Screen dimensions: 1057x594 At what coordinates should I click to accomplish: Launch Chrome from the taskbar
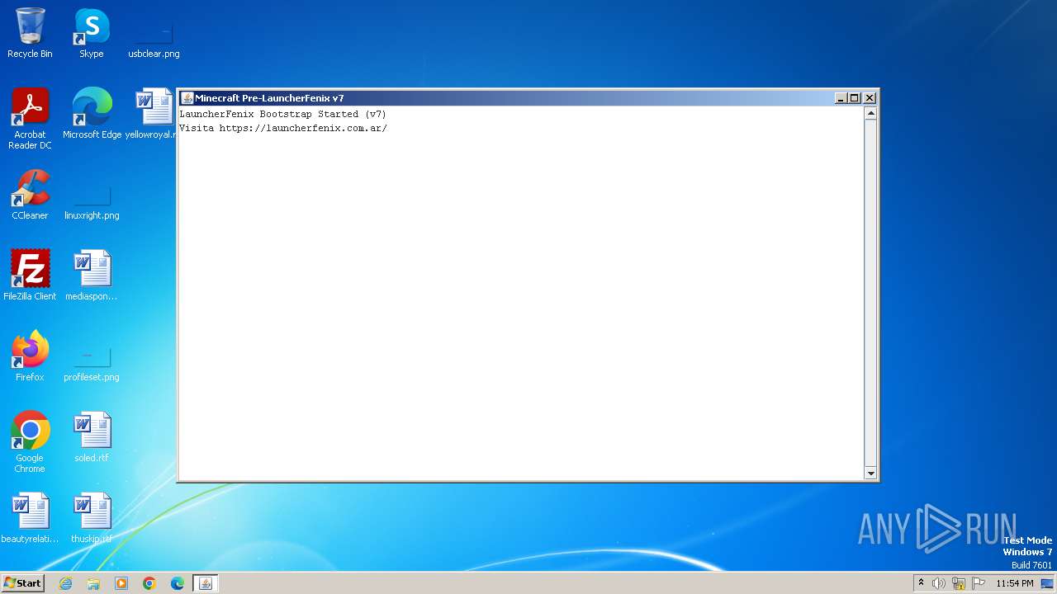(x=149, y=583)
